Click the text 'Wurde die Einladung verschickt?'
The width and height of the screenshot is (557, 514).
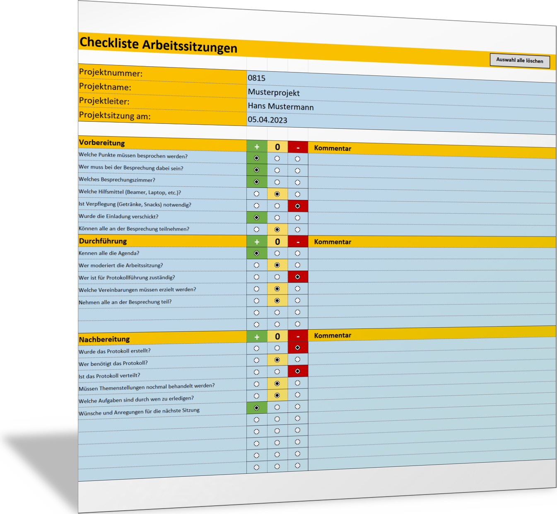tap(118, 216)
